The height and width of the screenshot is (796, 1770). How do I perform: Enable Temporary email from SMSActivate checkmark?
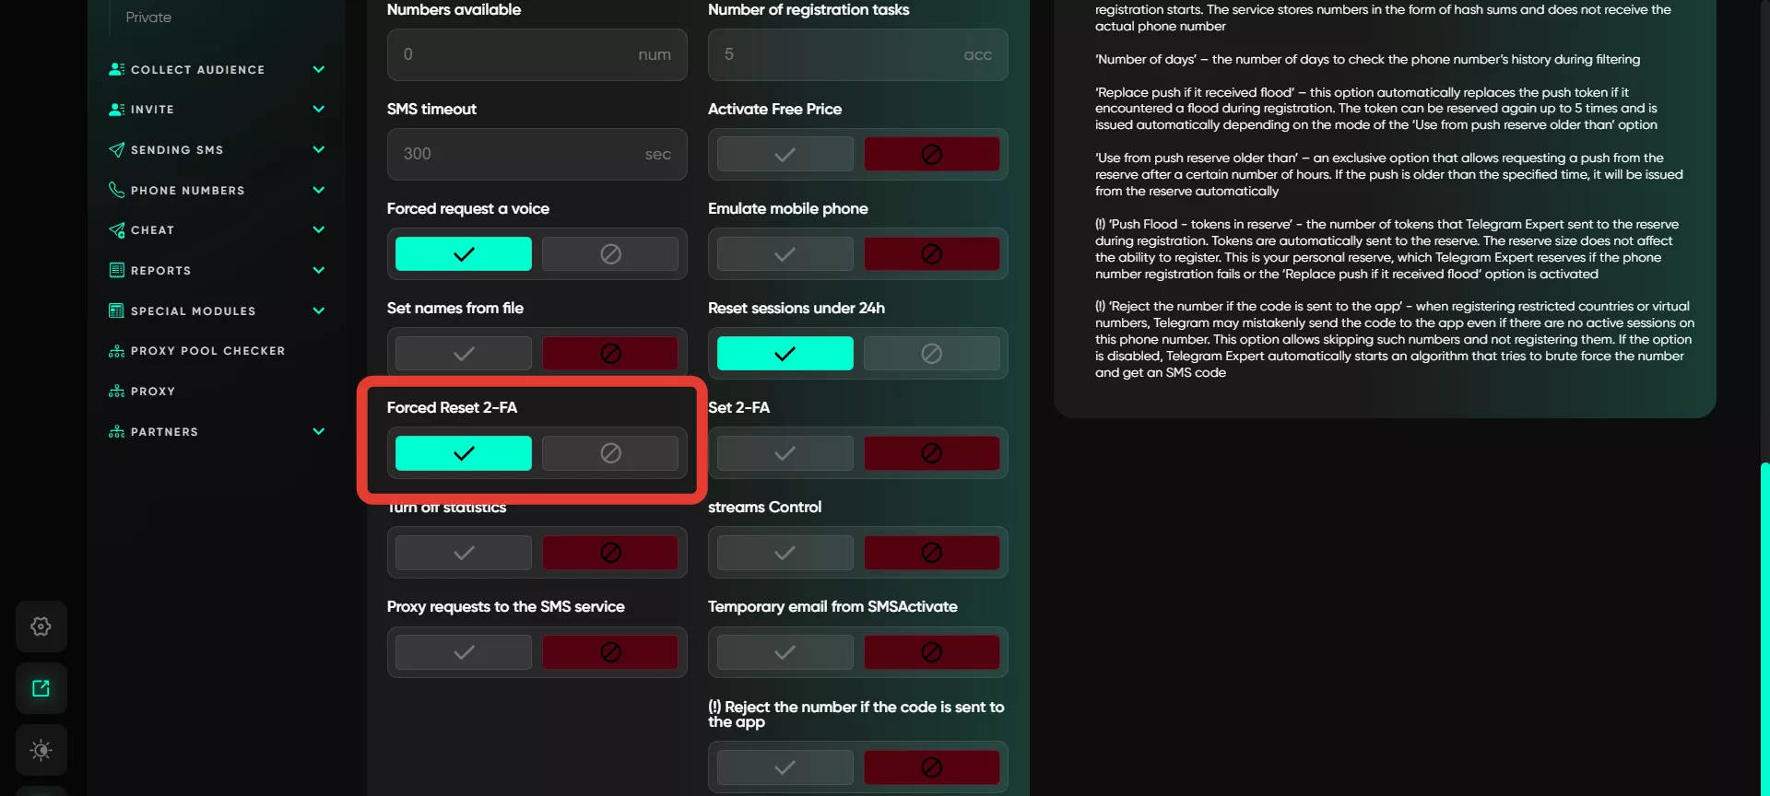coord(785,651)
